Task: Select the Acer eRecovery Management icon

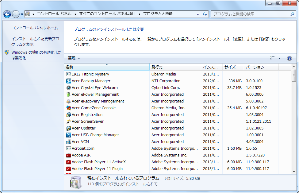Action: pyautogui.click(x=68, y=101)
